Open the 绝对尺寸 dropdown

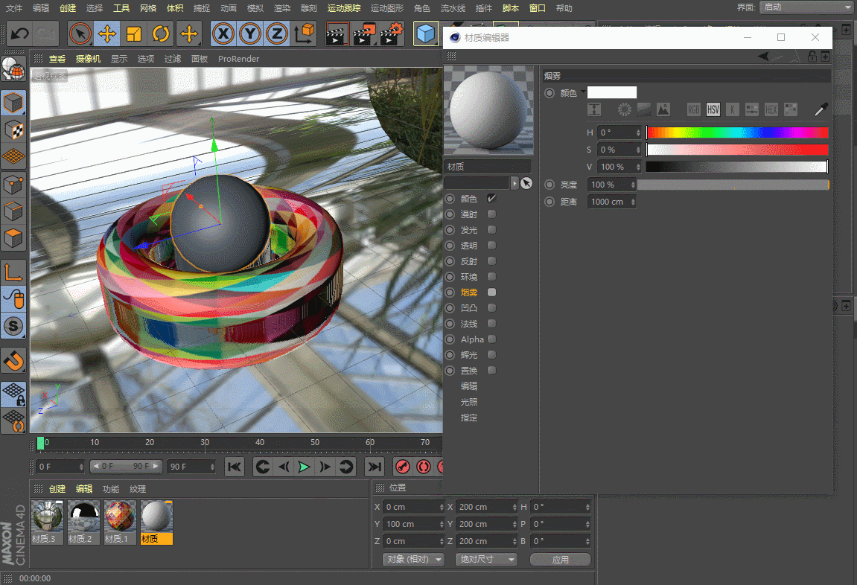pyautogui.click(x=486, y=559)
